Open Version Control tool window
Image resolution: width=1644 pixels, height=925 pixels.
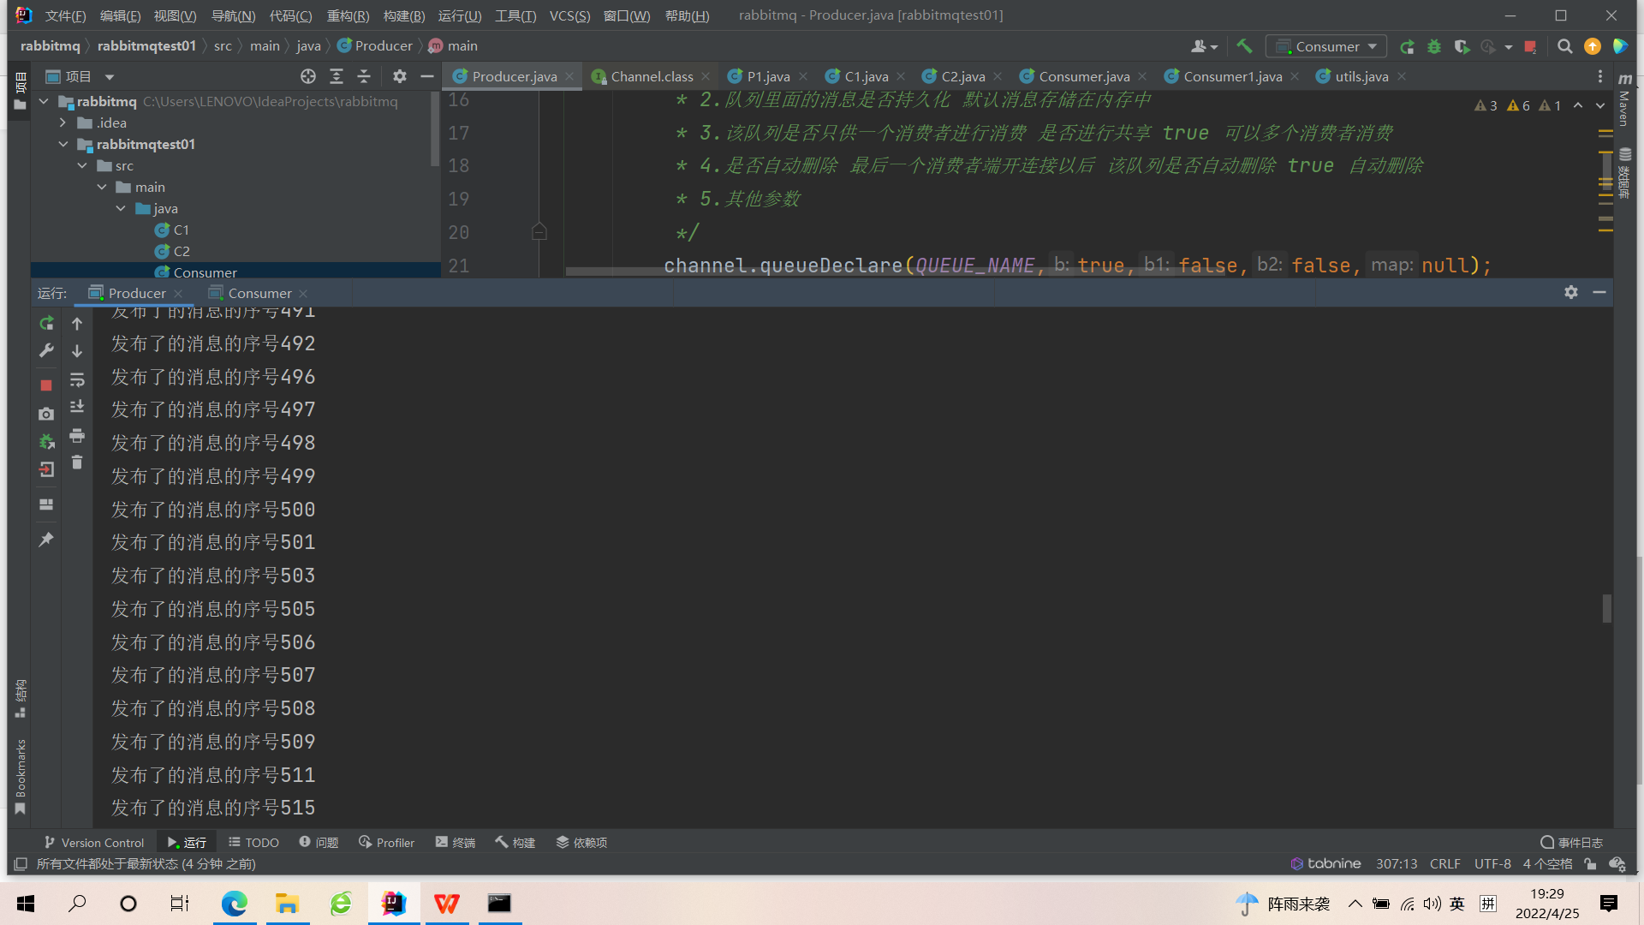click(x=94, y=843)
